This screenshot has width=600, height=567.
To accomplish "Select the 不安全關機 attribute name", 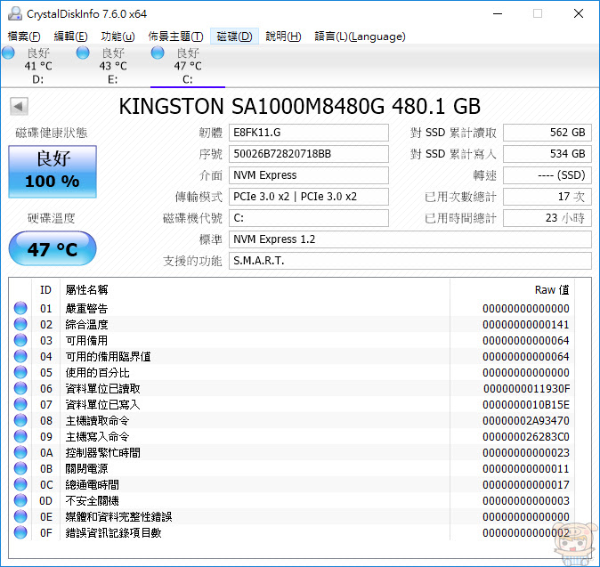I will 93,501.
